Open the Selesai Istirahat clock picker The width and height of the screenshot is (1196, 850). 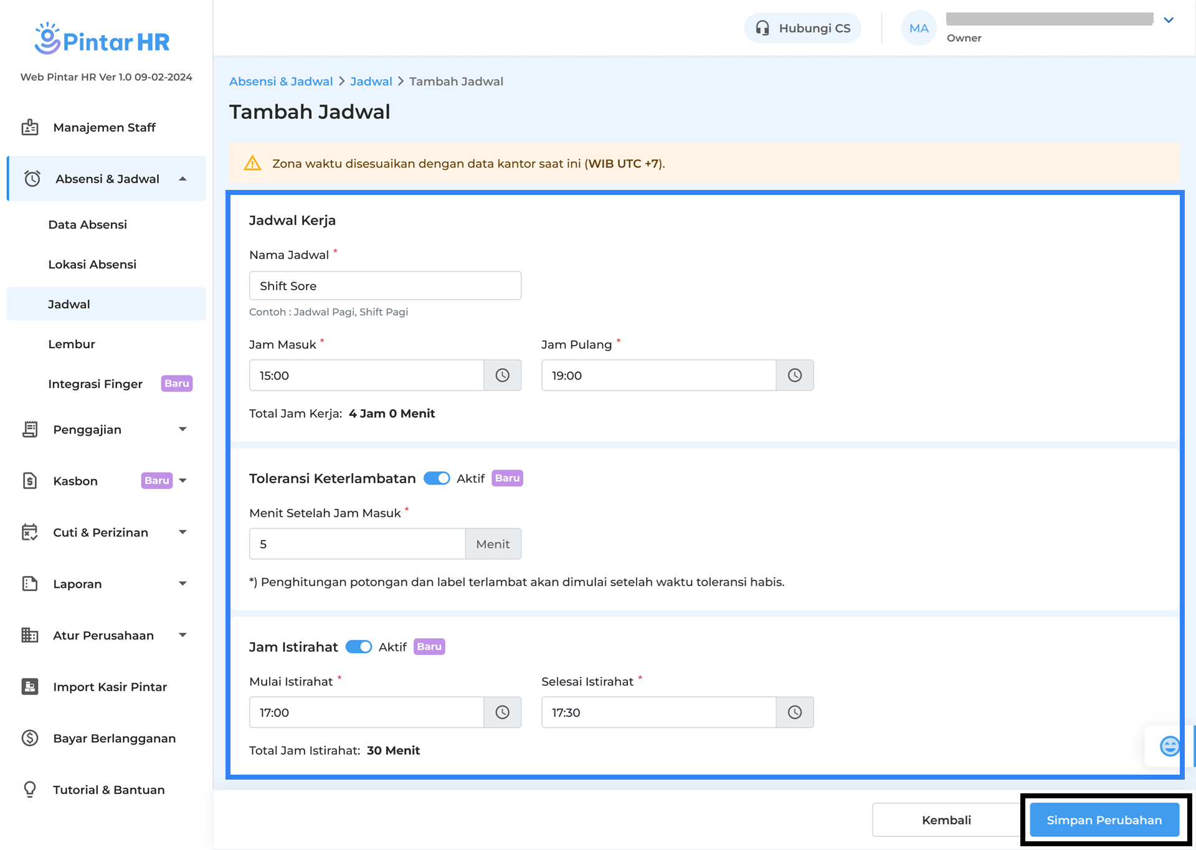tap(794, 712)
